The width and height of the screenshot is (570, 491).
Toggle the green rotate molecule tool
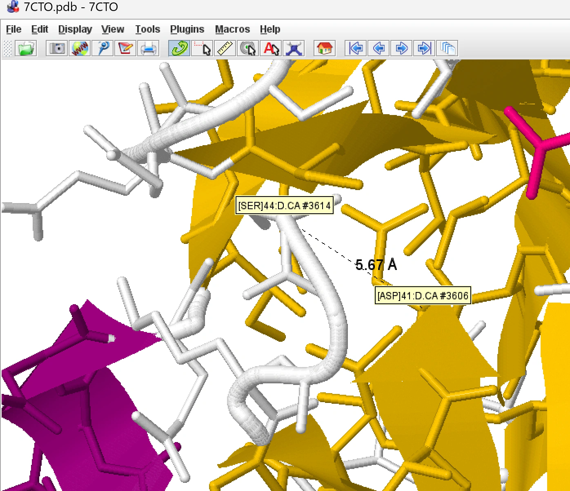[179, 49]
